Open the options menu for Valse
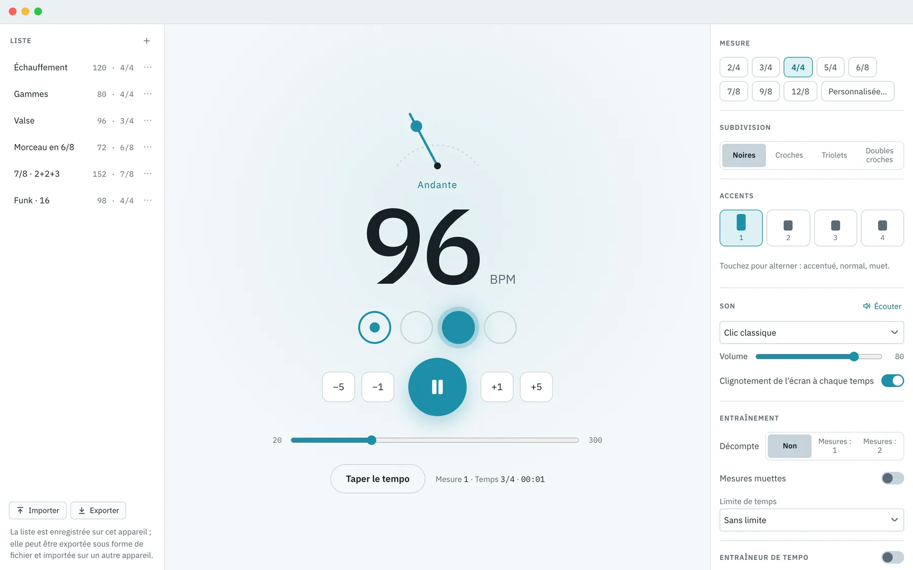 tap(148, 121)
